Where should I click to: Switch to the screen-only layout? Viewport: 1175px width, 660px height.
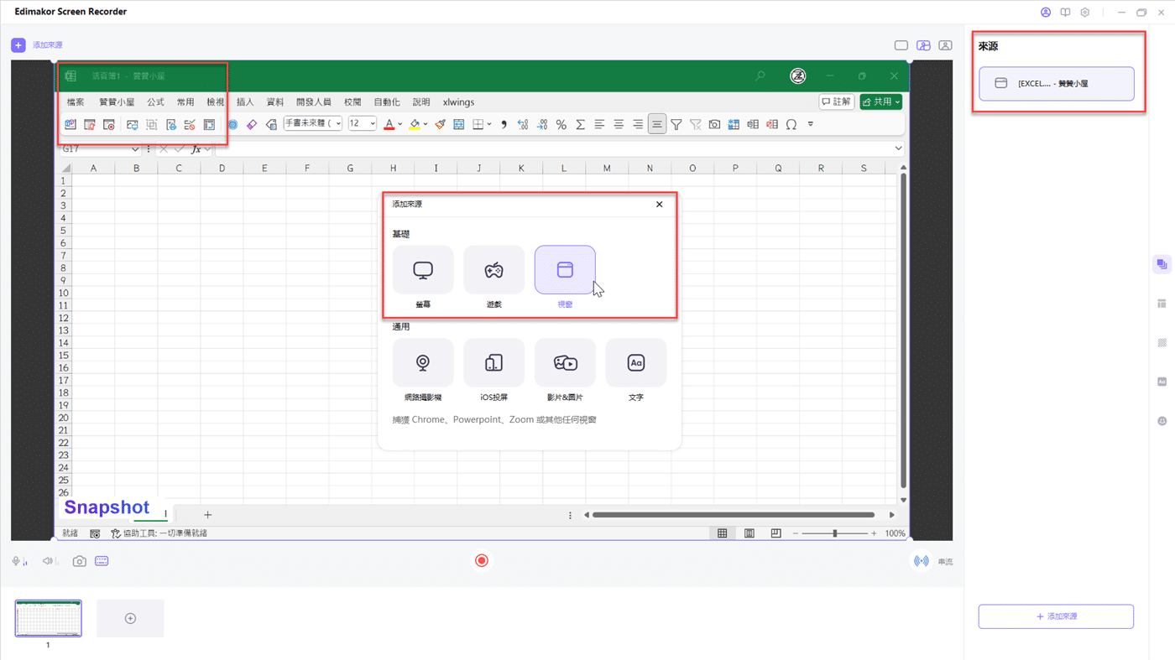pyautogui.click(x=901, y=45)
